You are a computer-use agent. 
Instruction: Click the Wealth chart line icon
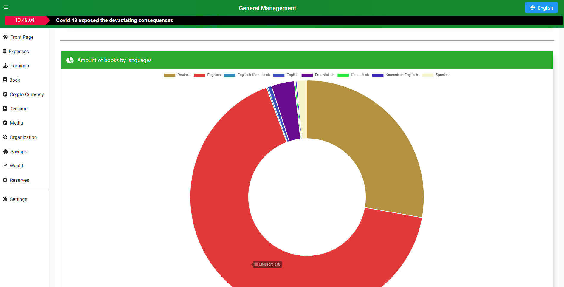[x=5, y=166]
